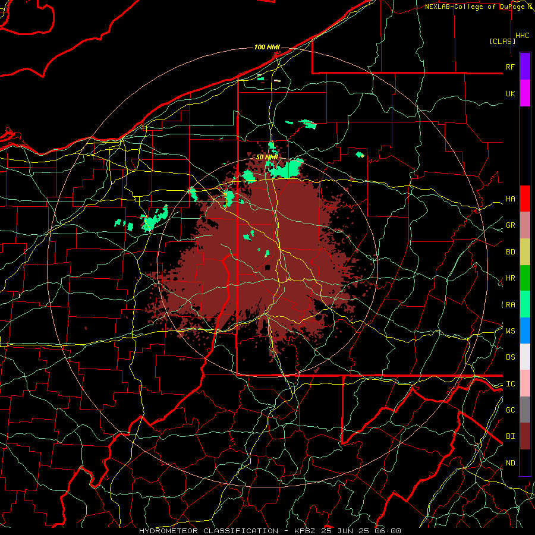Image resolution: width=535 pixels, height=535 pixels.
Task: Click the magenta UK legend color swatch
Action: point(525,93)
